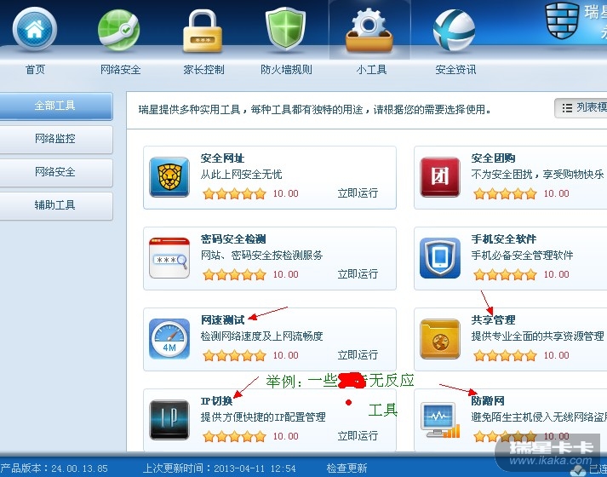Viewport: 607px width, 477px height.
Task: Run 密码安全检测 via its 立即运行 link
Action: (358, 273)
